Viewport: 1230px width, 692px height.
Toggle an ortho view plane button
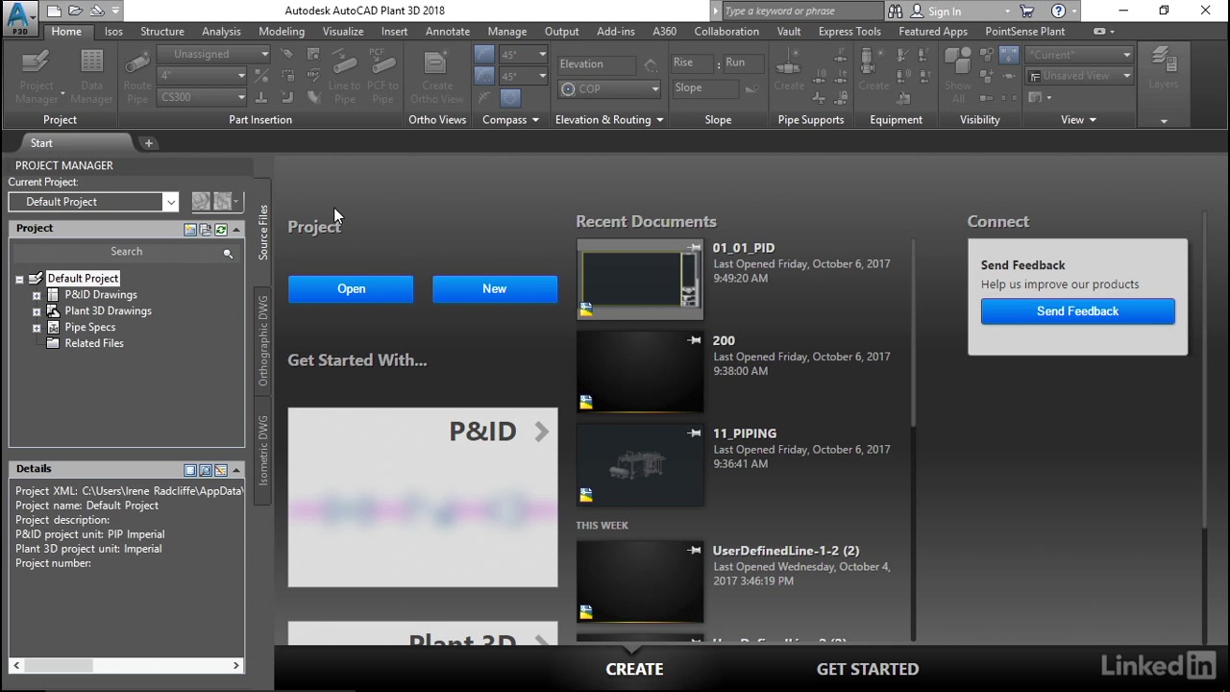pyautogui.click(x=484, y=58)
